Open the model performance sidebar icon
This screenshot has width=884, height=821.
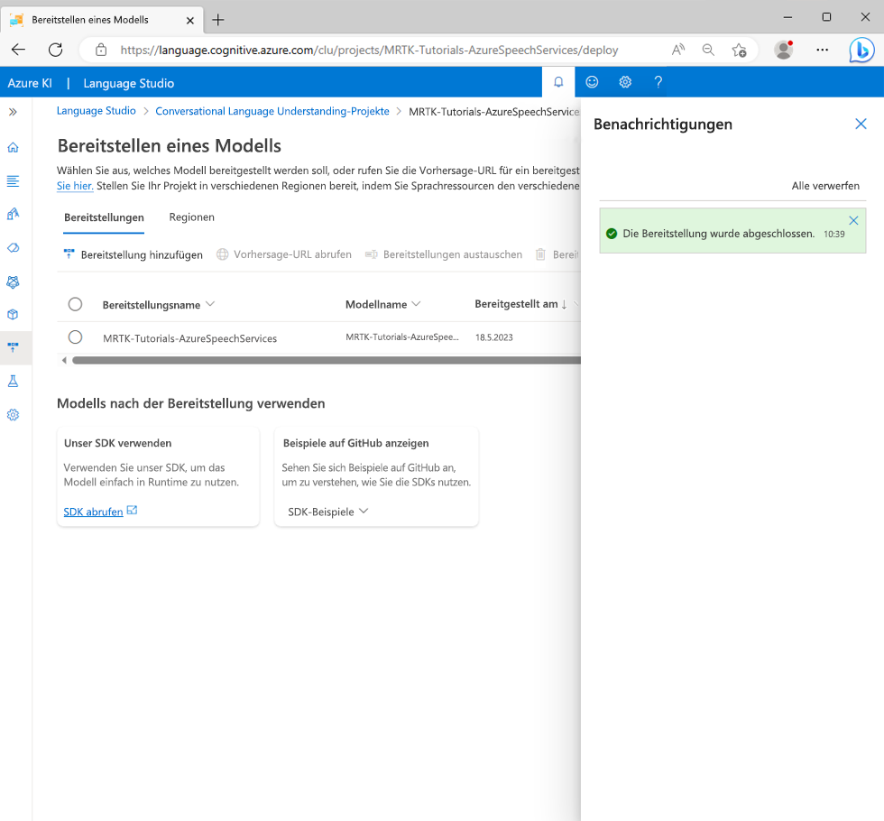(x=13, y=281)
